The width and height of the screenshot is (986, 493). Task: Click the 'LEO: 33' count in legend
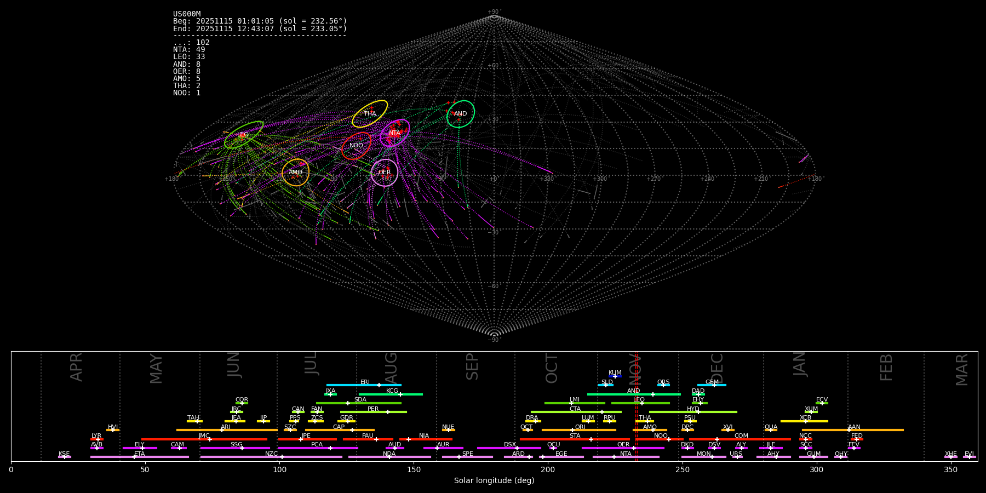pyautogui.click(x=189, y=57)
